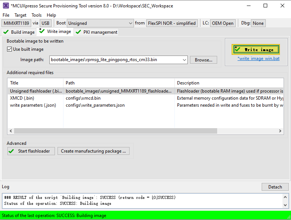Screen dimensions: 291x220
Task: Open the Target menu
Action: [x=20, y=15]
